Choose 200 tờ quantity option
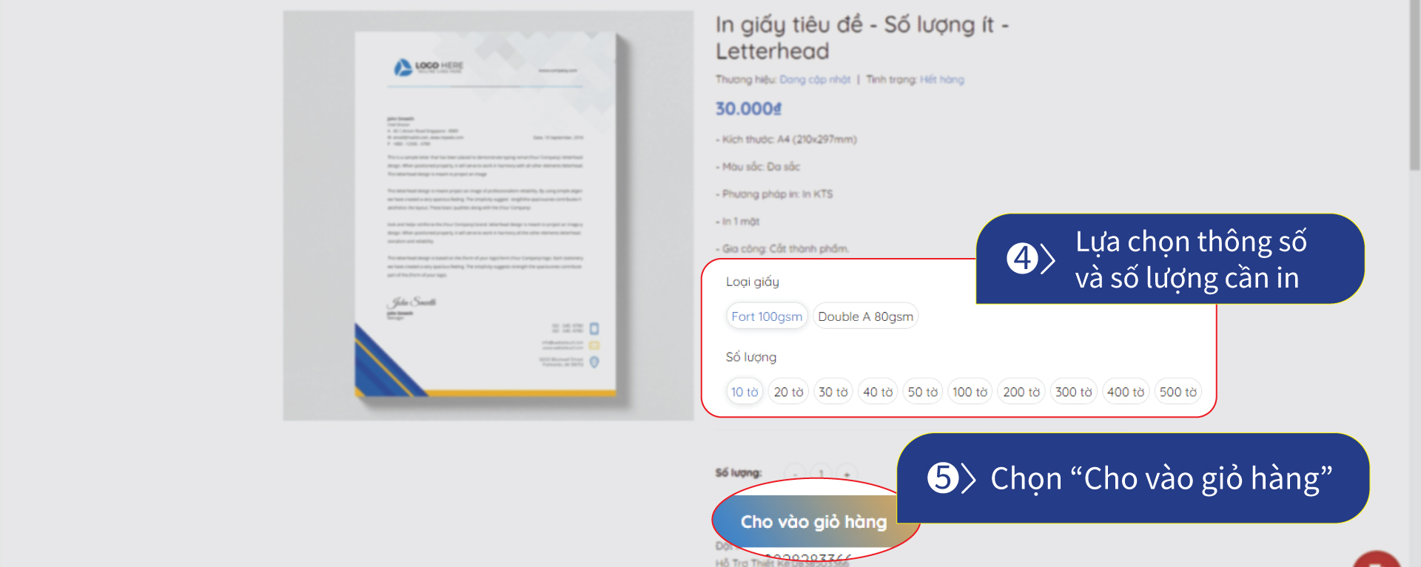Viewport: 1421px width, 567px height. [1021, 392]
